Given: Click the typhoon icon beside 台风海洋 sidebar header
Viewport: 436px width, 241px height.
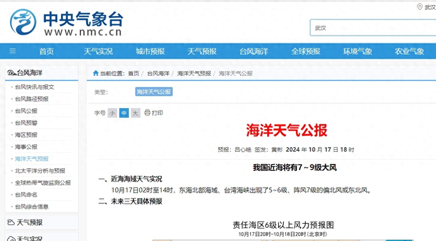Looking at the screenshot, I should [12, 73].
